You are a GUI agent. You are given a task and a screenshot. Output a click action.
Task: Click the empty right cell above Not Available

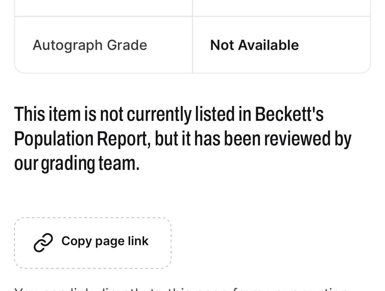281,8
